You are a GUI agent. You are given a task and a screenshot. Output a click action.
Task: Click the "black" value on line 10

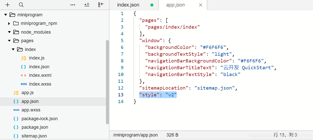pos(230,75)
